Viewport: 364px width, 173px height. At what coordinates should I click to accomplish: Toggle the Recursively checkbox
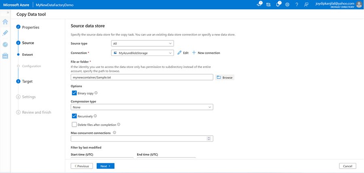pos(74,116)
